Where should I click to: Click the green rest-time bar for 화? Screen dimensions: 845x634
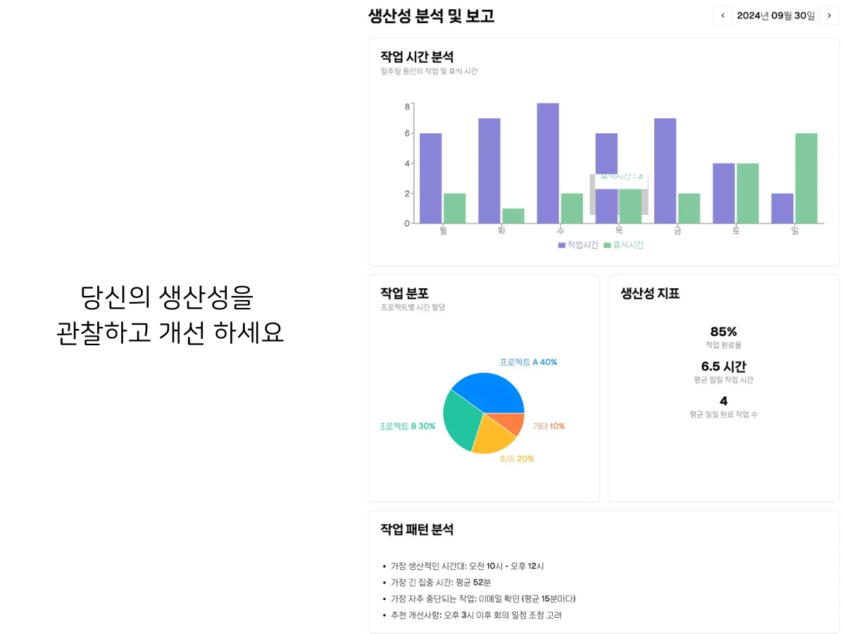(513, 216)
